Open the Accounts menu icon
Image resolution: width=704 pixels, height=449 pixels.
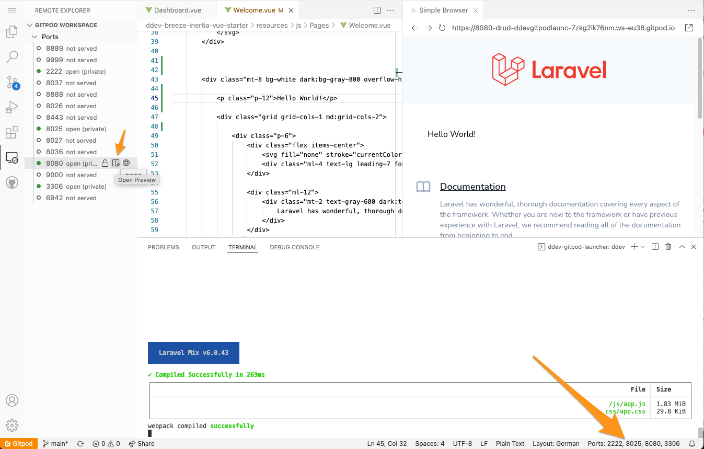(12, 400)
